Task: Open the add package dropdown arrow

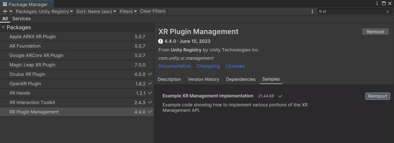Action: coord(11,11)
